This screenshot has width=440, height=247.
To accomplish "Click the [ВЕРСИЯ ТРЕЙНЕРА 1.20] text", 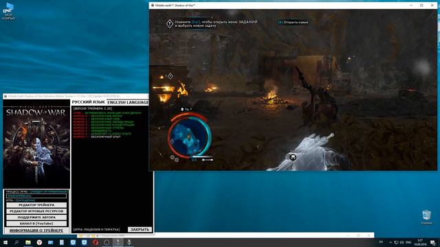I will pos(93,108).
